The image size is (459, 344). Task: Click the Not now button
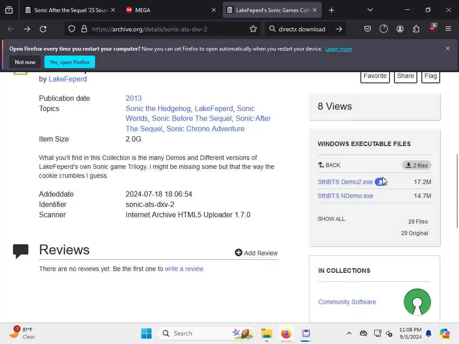click(25, 62)
